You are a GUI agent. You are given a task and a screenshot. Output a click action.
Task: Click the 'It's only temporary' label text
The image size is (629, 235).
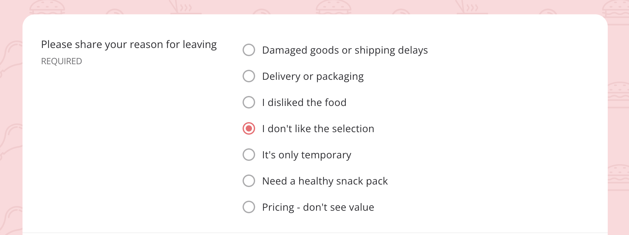(307, 155)
